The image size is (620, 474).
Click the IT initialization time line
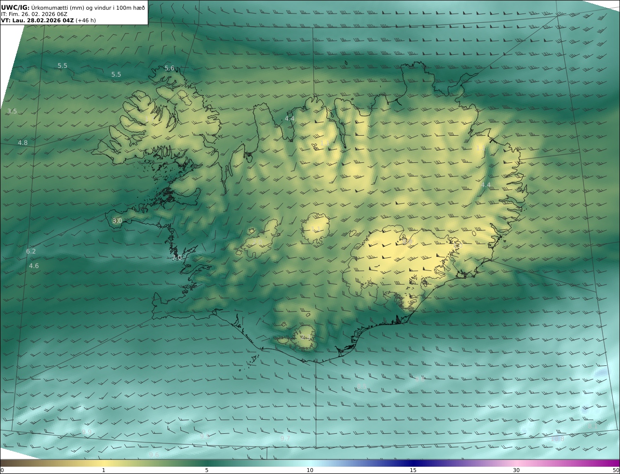[34, 15]
